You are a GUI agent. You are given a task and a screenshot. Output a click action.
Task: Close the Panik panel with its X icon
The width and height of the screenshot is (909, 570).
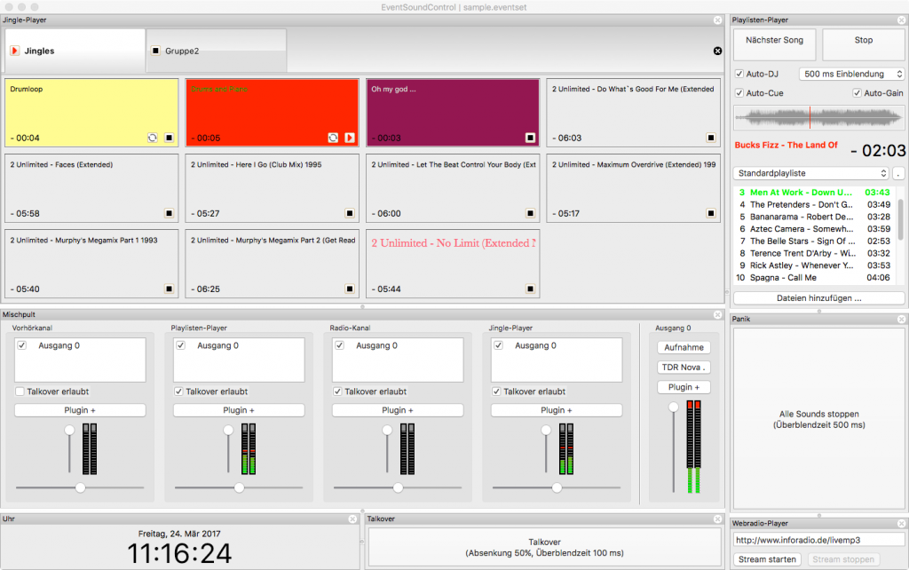tap(901, 319)
